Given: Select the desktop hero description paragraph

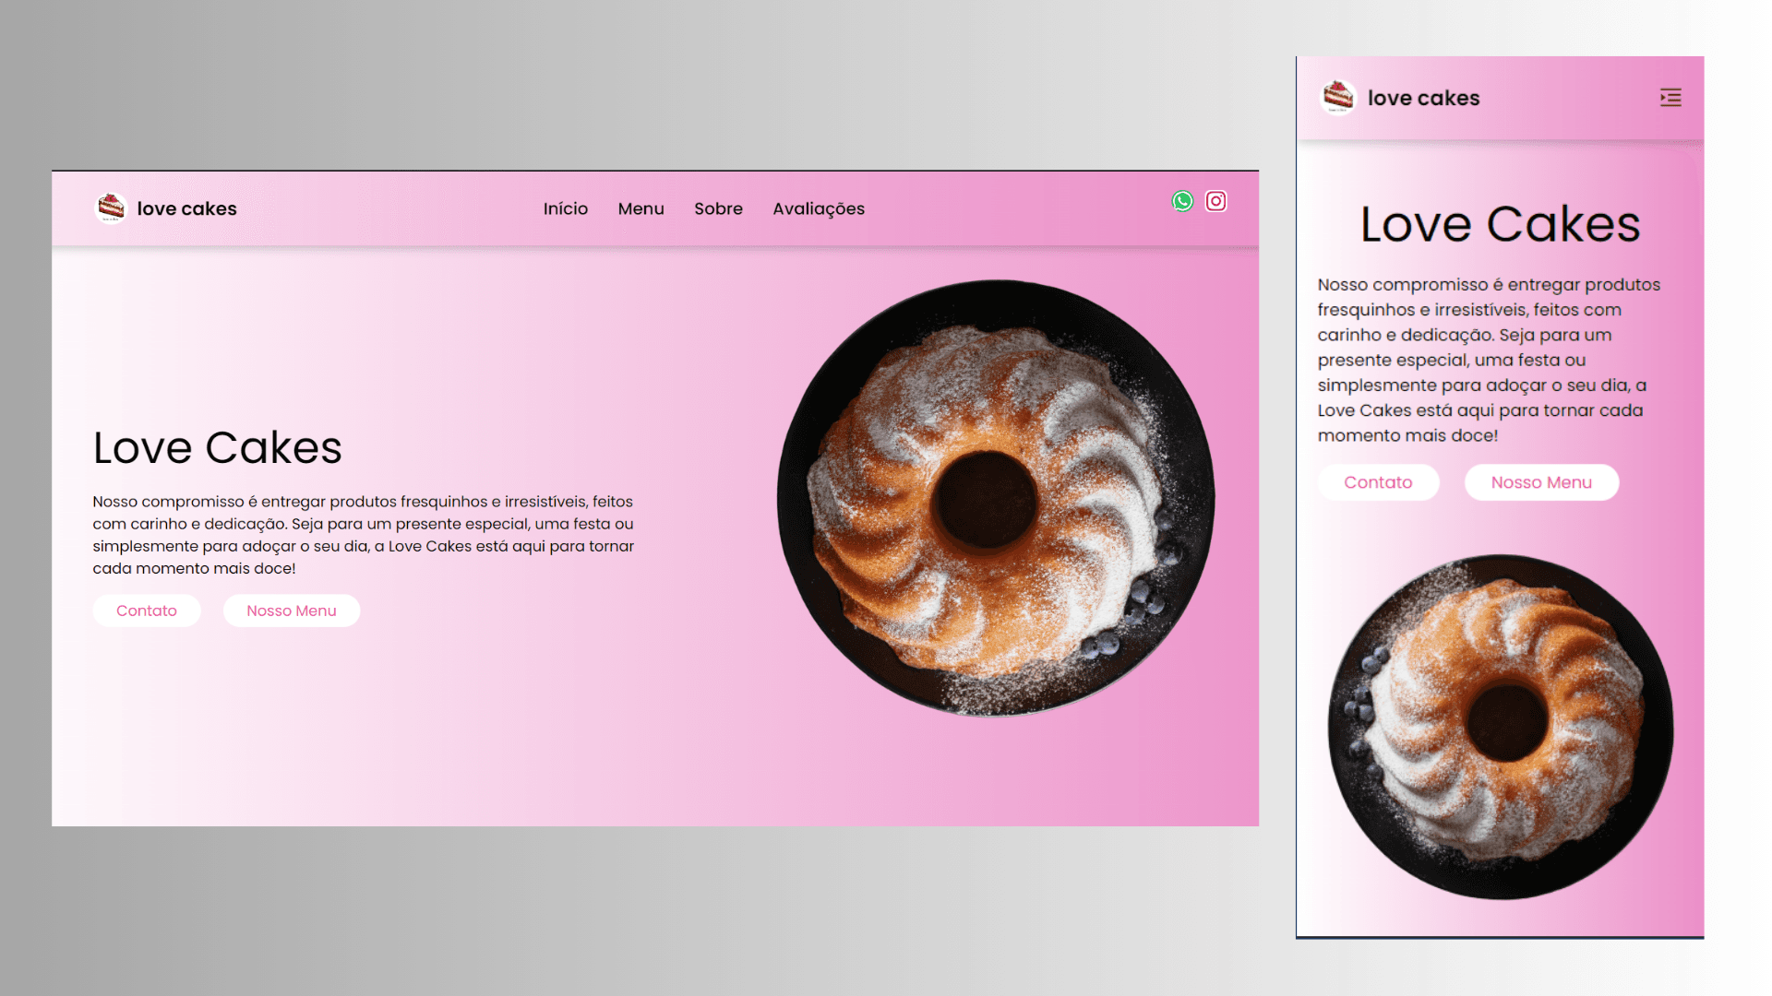Looking at the screenshot, I should 363,535.
